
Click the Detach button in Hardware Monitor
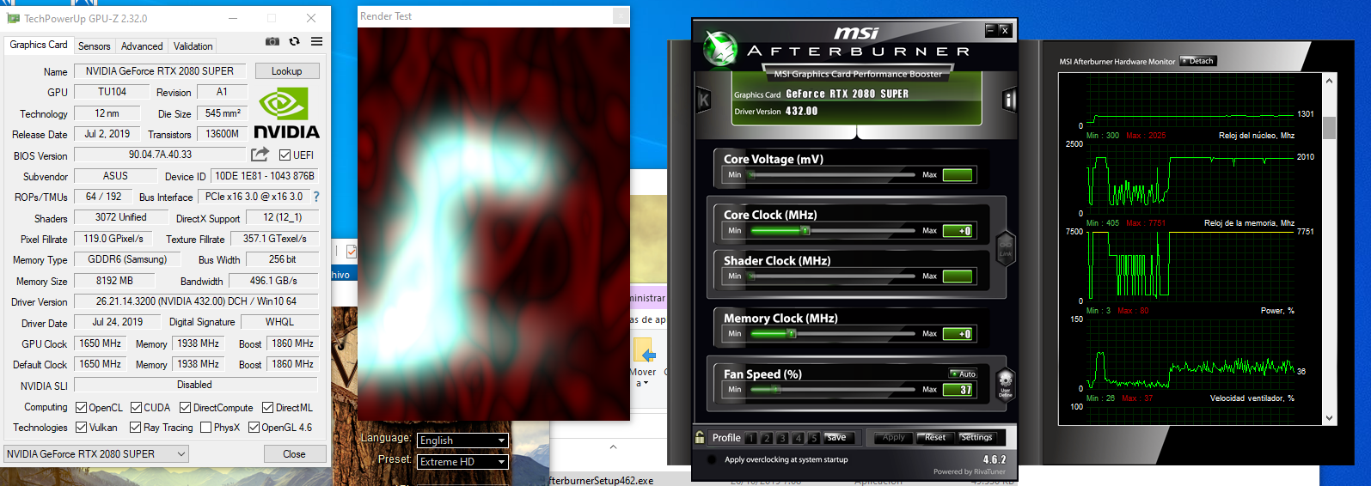1197,61
